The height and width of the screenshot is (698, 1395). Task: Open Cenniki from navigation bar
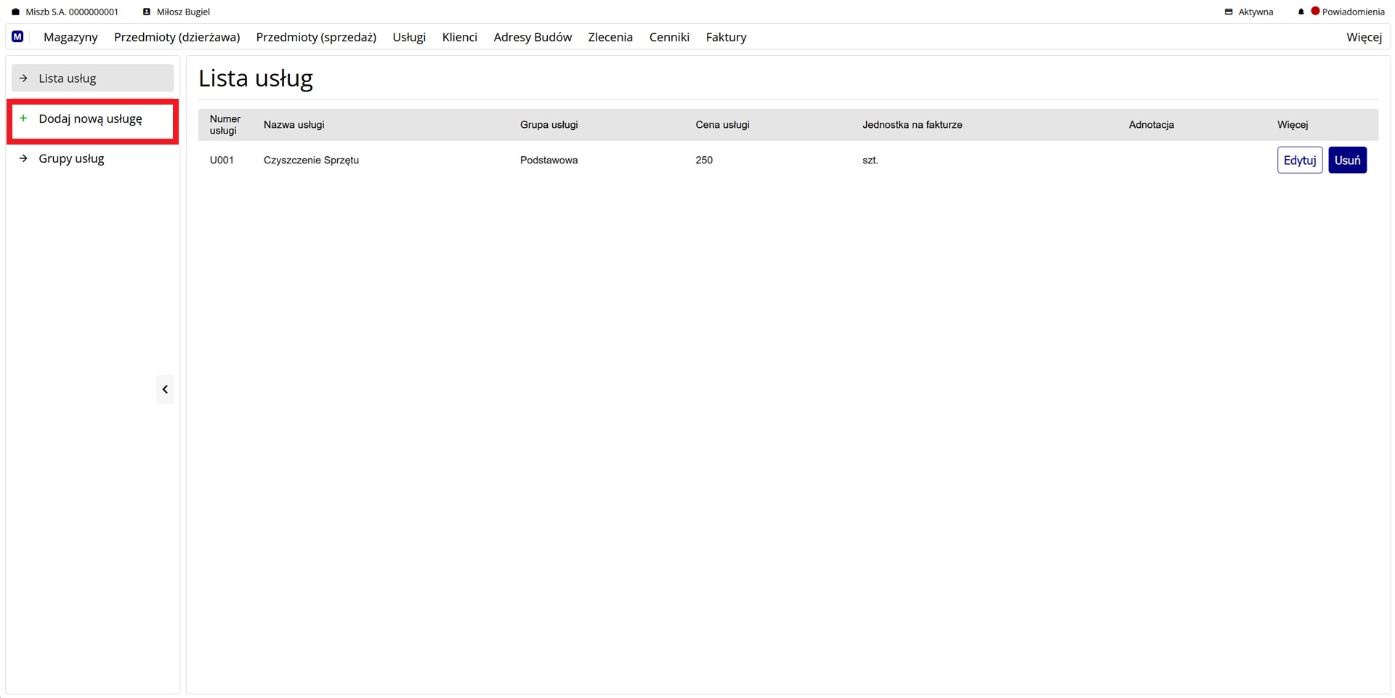668,37
